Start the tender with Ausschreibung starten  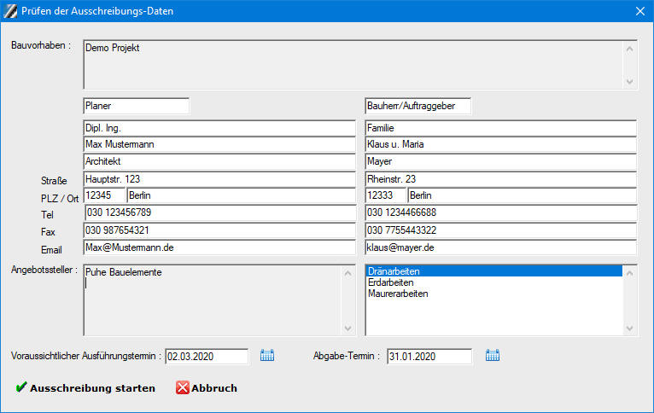(x=85, y=388)
